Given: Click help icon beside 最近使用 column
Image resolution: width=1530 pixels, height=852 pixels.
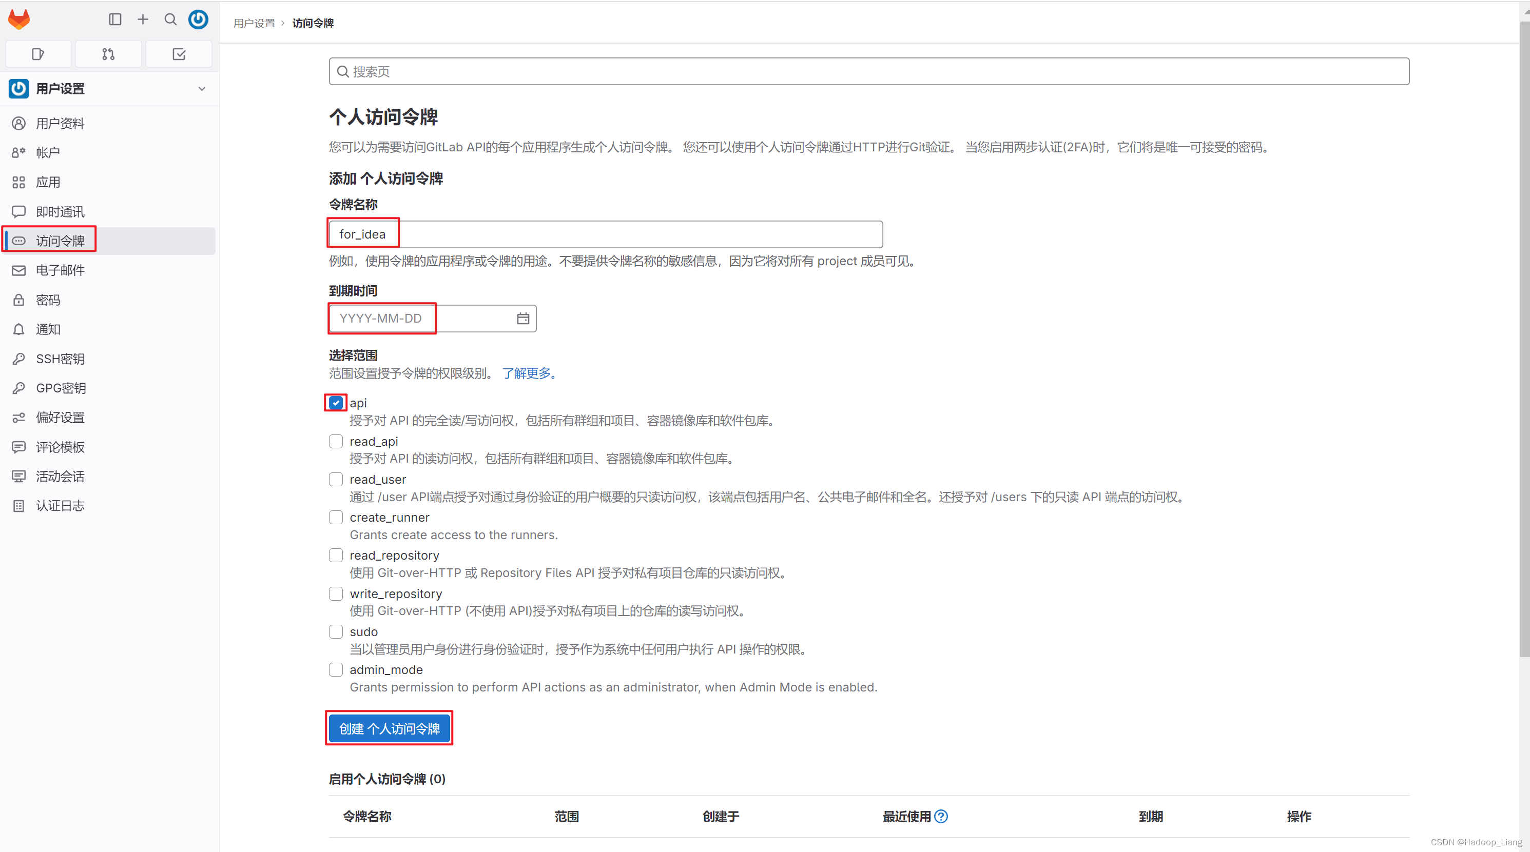Looking at the screenshot, I should (x=941, y=817).
